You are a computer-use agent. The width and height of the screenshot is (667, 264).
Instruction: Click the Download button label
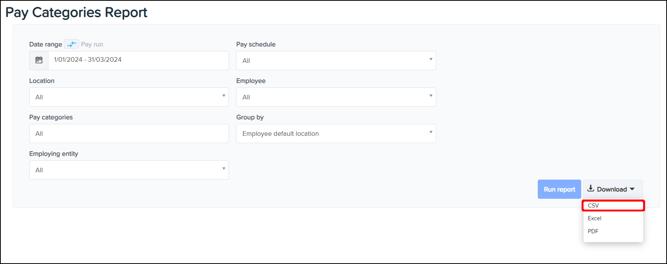tap(612, 189)
